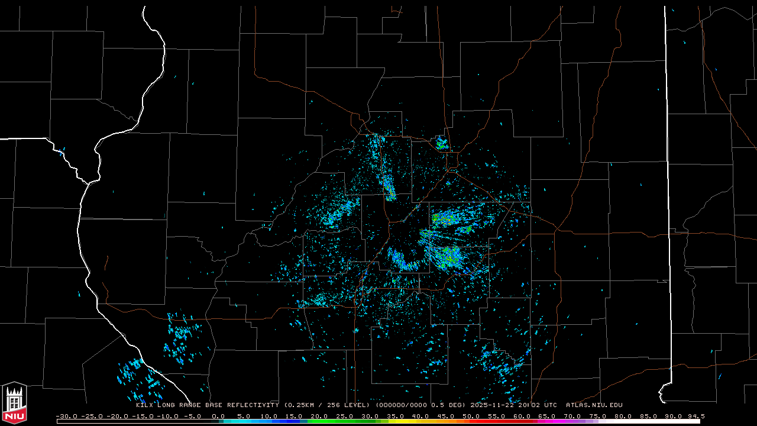Open the ATLAS.NIU.EDU link text

594,405
